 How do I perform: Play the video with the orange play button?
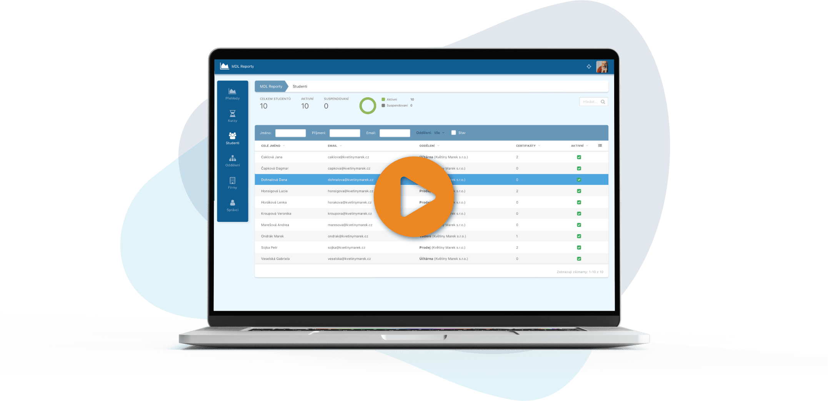414,196
